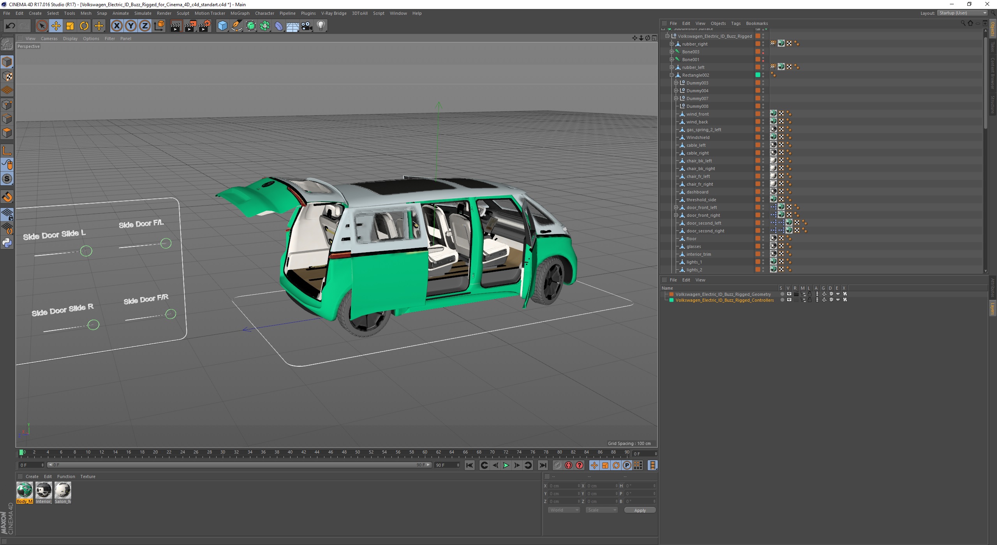Expand the door_front_left tree item

click(x=676, y=207)
